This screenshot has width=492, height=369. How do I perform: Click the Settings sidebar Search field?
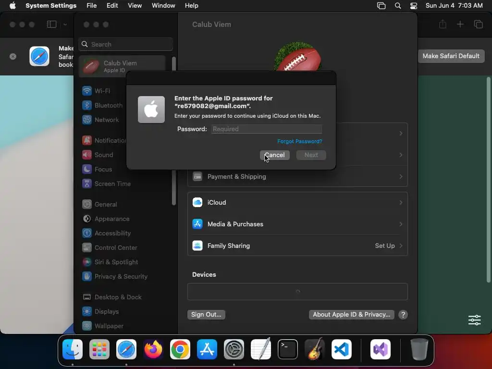(125, 44)
